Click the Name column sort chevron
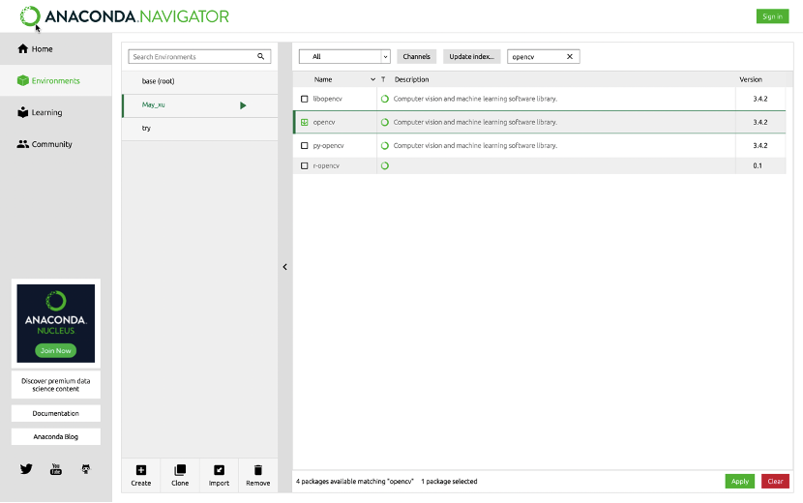The width and height of the screenshot is (803, 503). tap(372, 79)
